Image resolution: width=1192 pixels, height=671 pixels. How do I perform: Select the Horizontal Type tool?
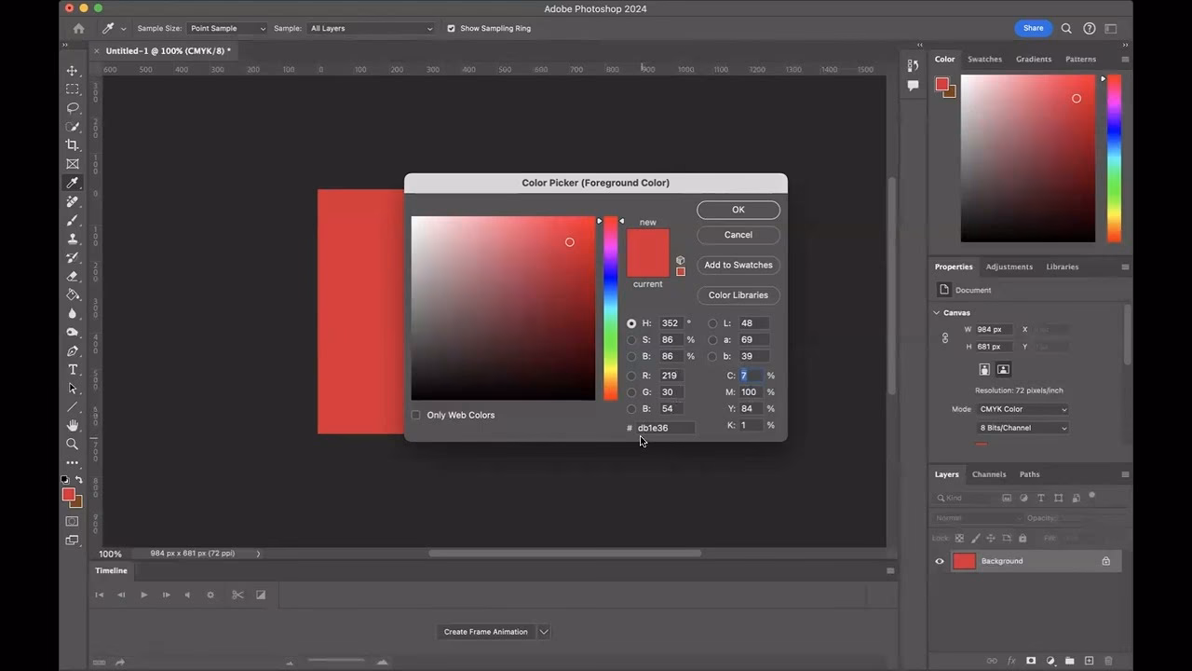pos(72,369)
